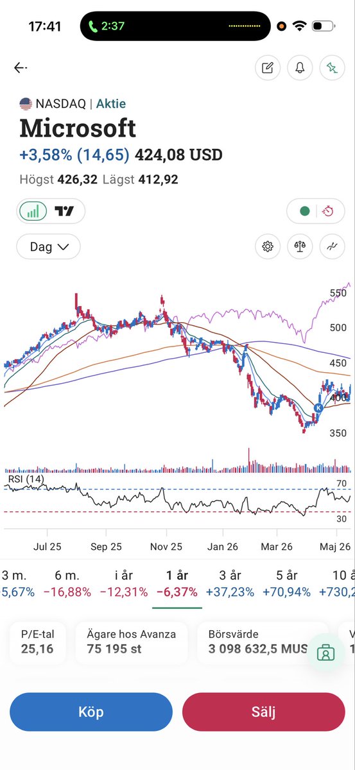Open chart settings gear icon
Image resolution: width=355 pixels, height=770 pixels.
[268, 246]
